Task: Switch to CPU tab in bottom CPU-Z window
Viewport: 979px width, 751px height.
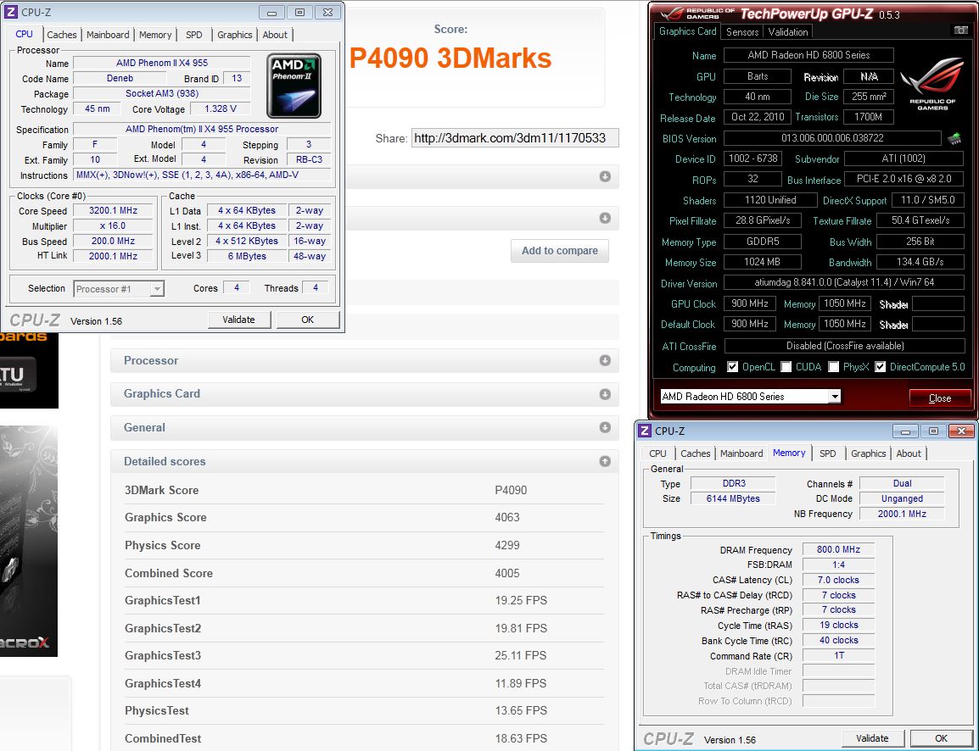Action: coord(657,453)
